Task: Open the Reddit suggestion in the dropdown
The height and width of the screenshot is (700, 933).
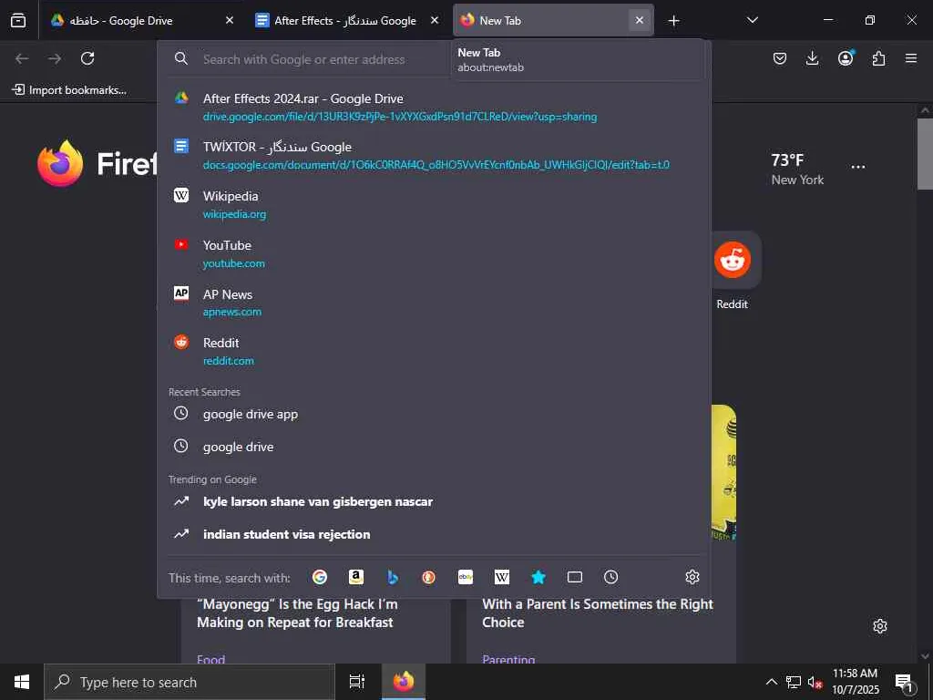Action: point(435,351)
